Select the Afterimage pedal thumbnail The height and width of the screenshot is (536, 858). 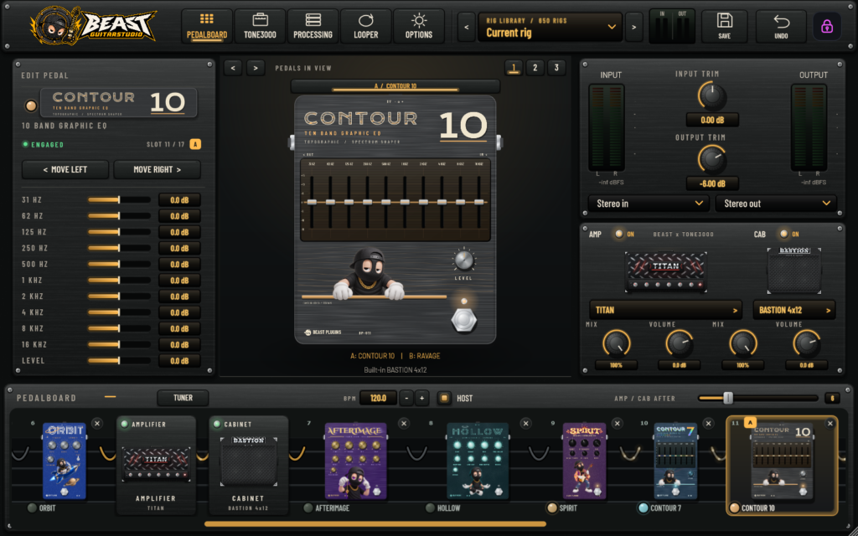click(355, 461)
